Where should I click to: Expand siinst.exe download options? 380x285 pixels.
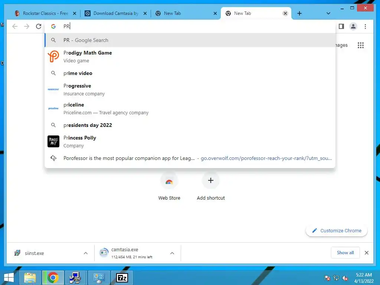86,253
